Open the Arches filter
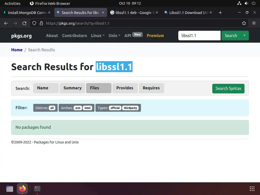The image size is (260, 195). [x=76, y=108]
